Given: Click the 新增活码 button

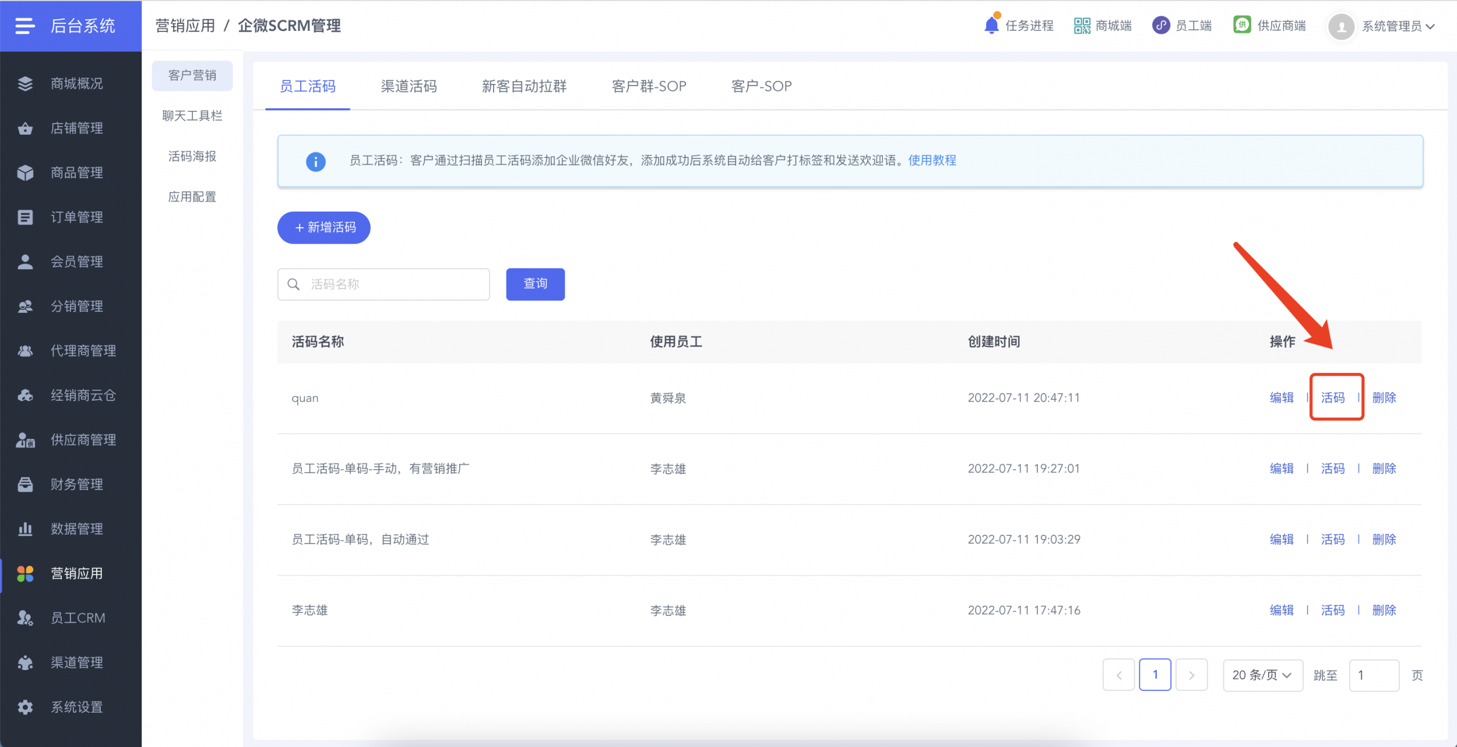Looking at the screenshot, I should [324, 227].
